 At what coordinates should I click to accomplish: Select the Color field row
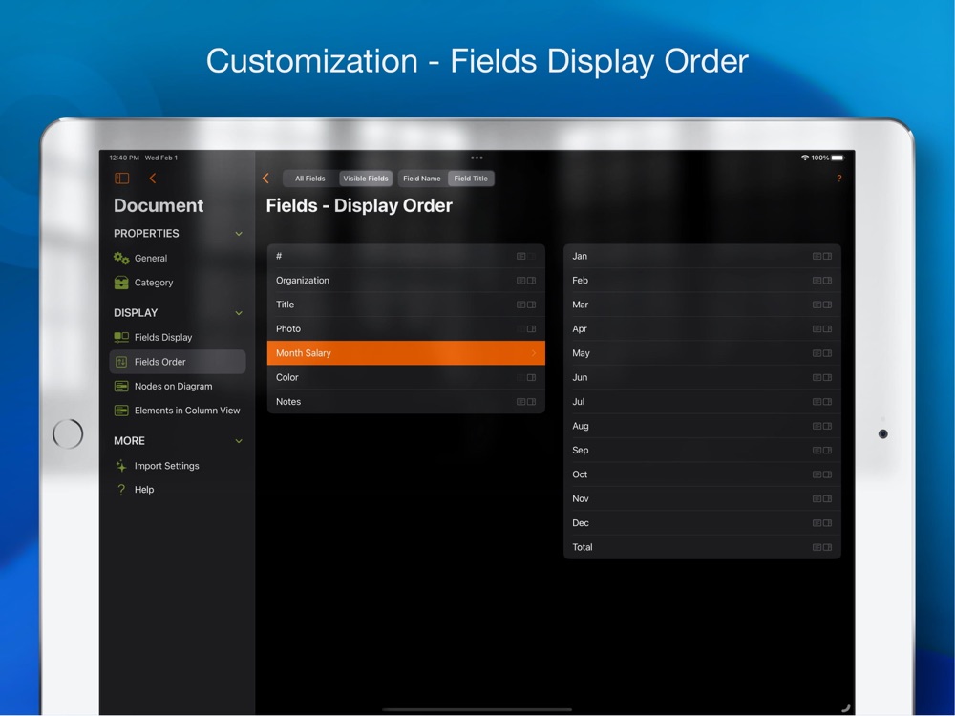[x=406, y=377]
